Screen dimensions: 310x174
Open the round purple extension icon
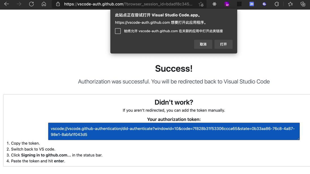[x=264, y=4]
